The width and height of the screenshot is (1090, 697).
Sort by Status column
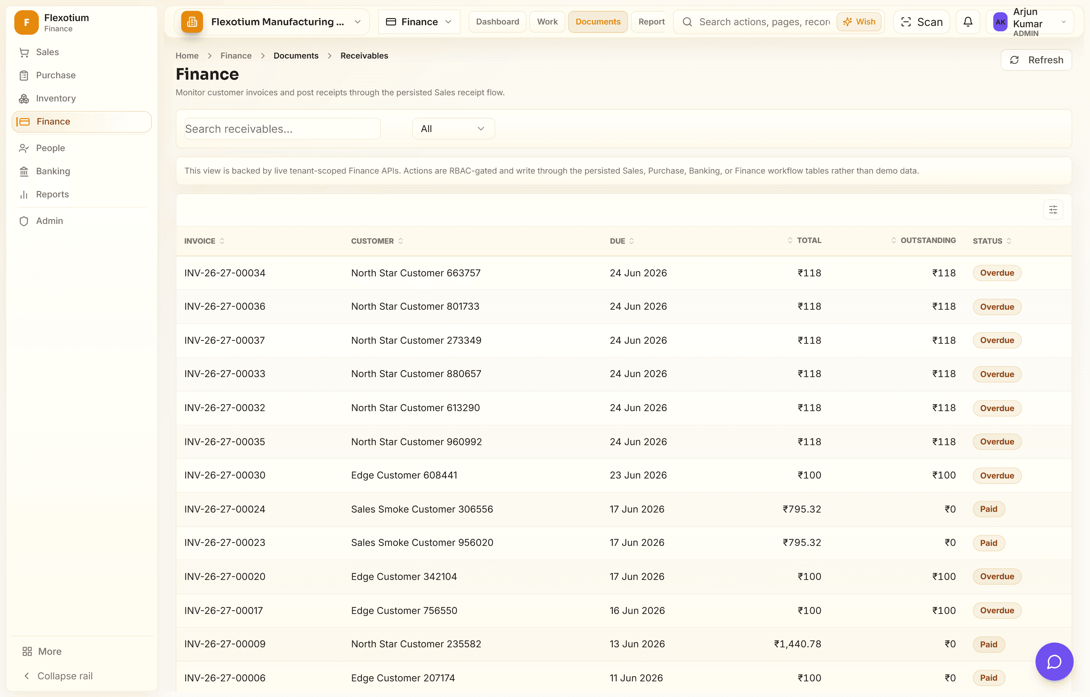point(992,241)
